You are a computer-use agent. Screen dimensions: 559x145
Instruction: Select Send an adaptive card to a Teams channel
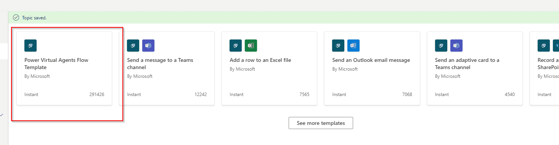pos(467,64)
